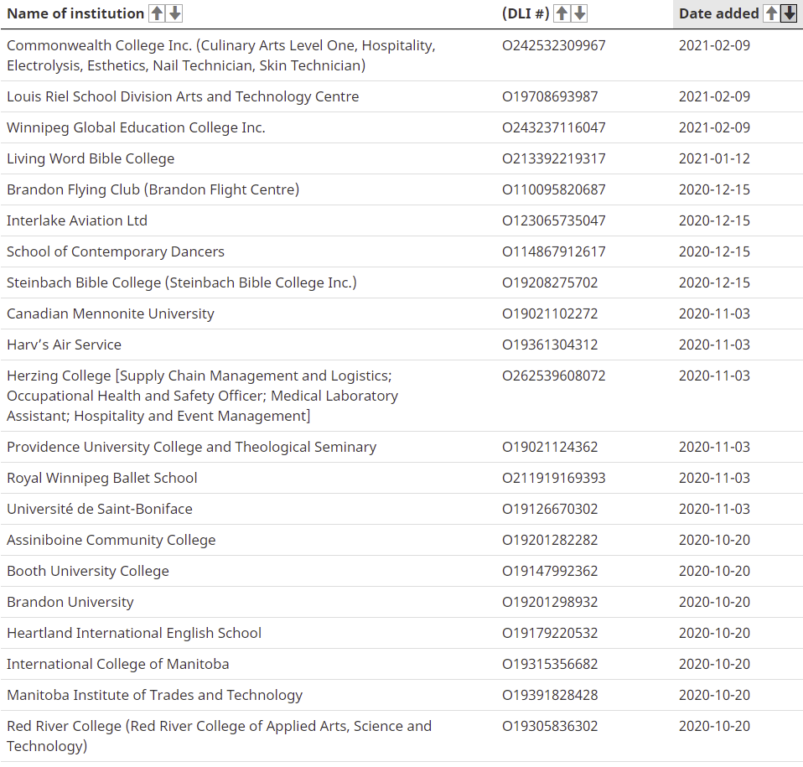Click DLI number O19208275702
This screenshot has width=803, height=767.
pos(550,282)
